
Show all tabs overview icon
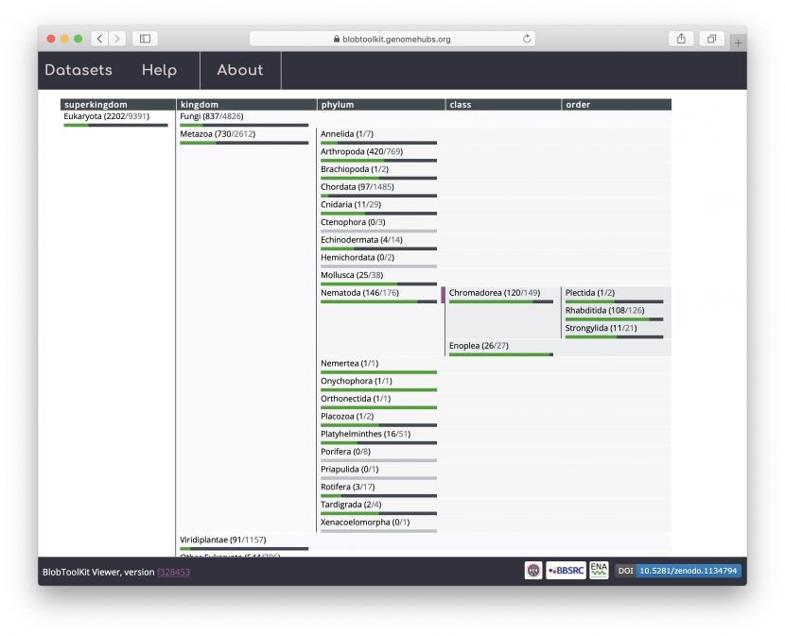(711, 39)
